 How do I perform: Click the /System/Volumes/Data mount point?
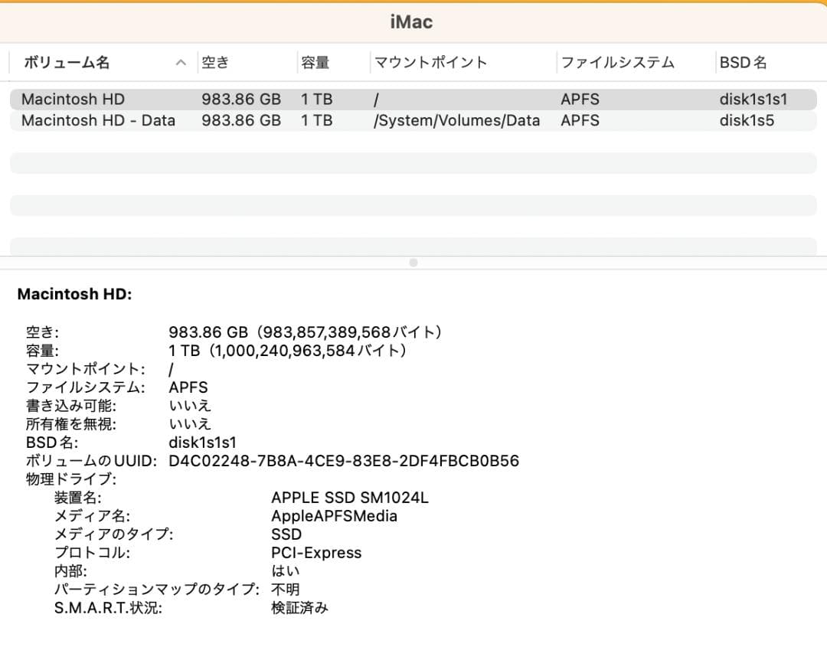tap(457, 120)
